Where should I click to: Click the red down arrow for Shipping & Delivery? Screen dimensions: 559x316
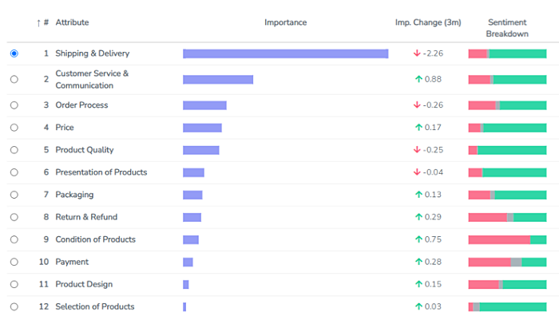[x=417, y=53]
